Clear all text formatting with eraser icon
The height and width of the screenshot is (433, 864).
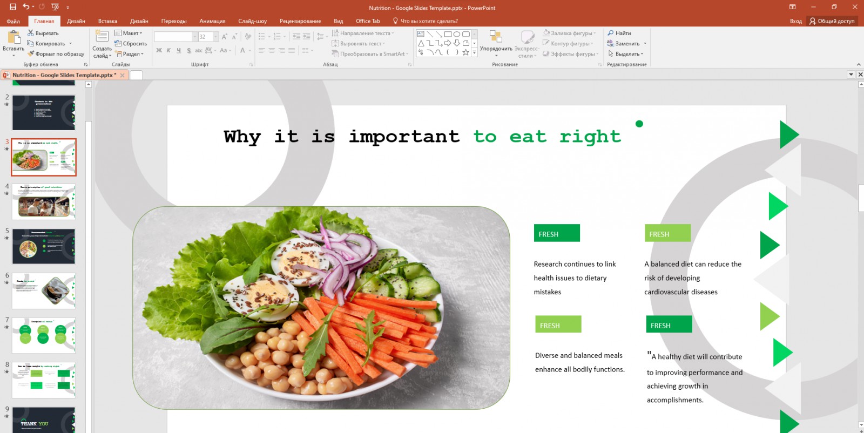248,37
